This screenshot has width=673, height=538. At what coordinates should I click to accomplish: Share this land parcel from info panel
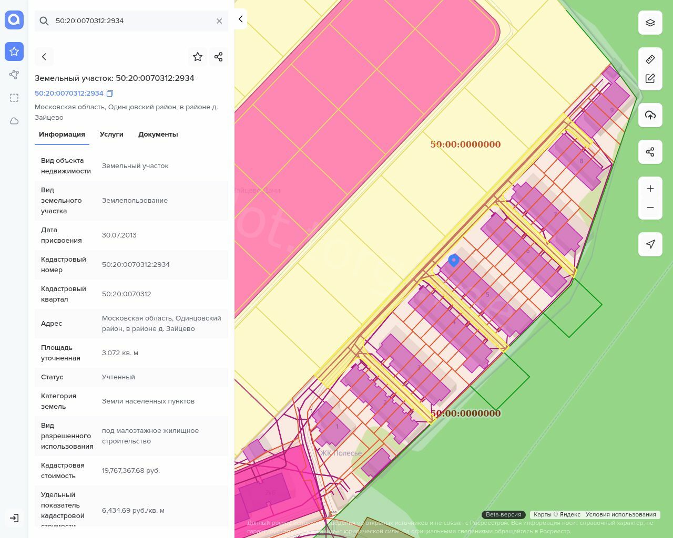coord(219,57)
